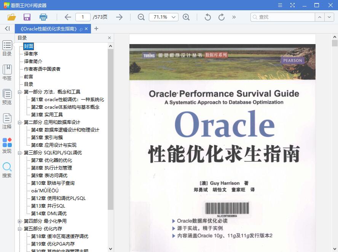Open 第8章 执行计划管理
Screen dimensions: 338x252
51,168
